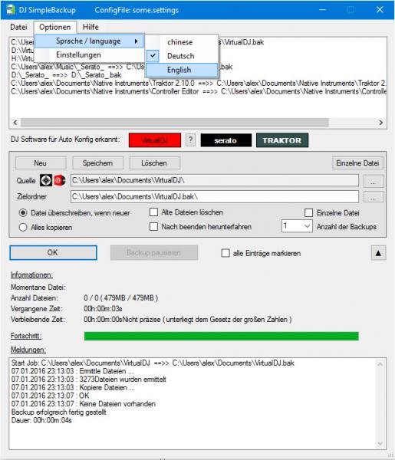The image size is (395, 460).
Task: Click the 'Meldungen:' heading
Action: point(28,350)
